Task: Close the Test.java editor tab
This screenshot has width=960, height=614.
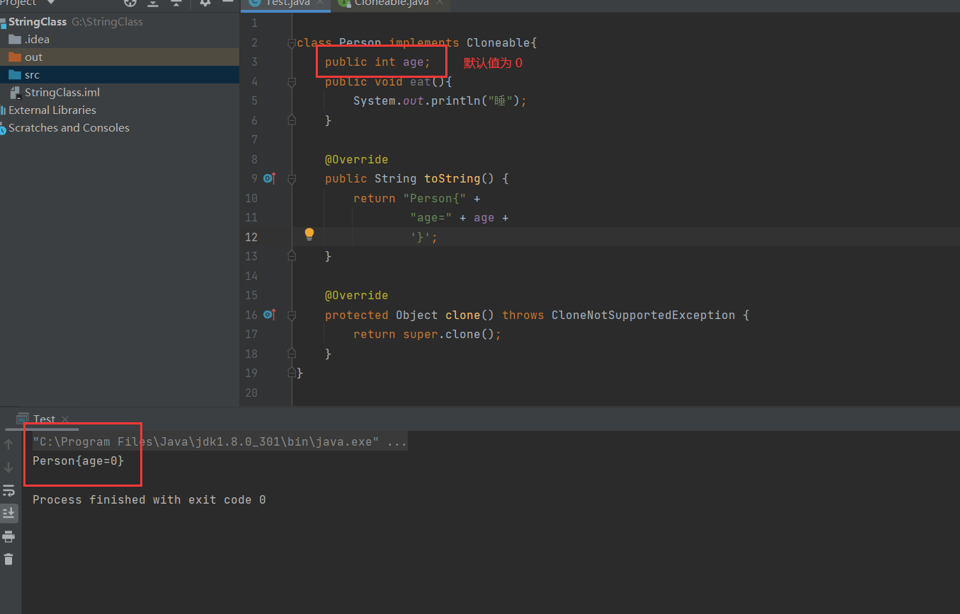Action: click(321, 3)
